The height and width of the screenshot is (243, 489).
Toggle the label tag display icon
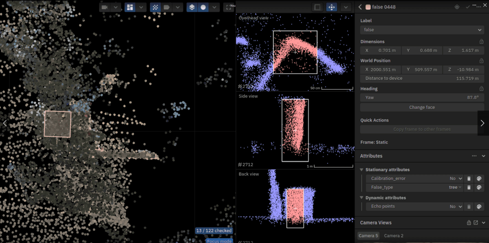pos(166,7)
